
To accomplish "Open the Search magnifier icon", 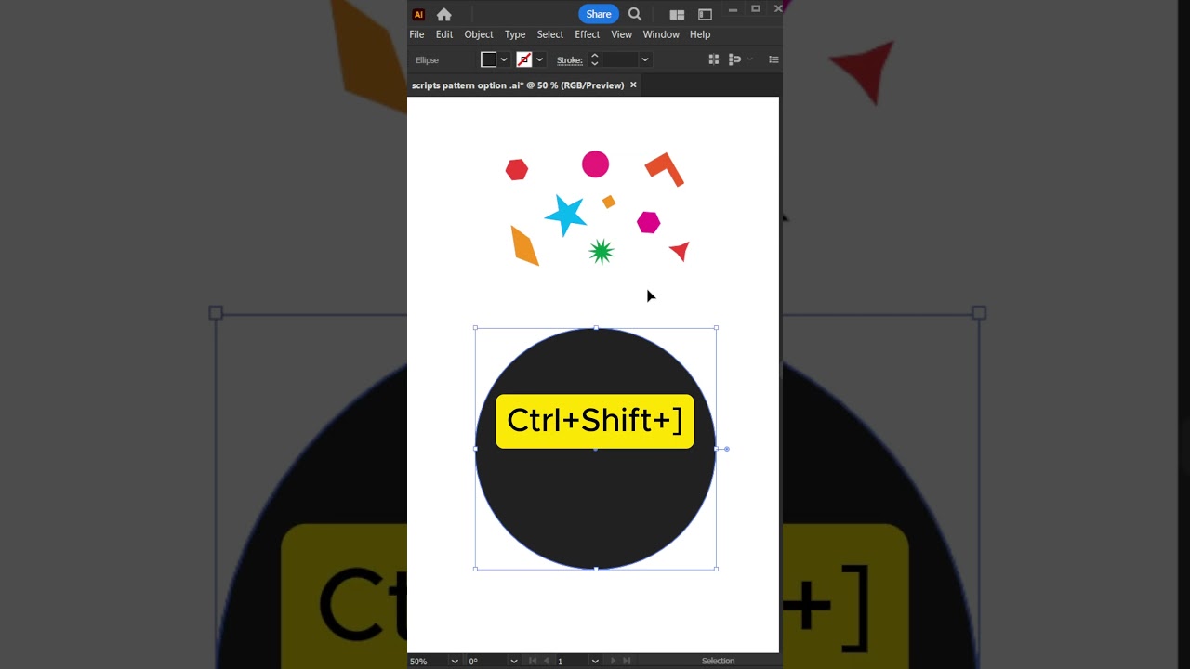I will [635, 14].
